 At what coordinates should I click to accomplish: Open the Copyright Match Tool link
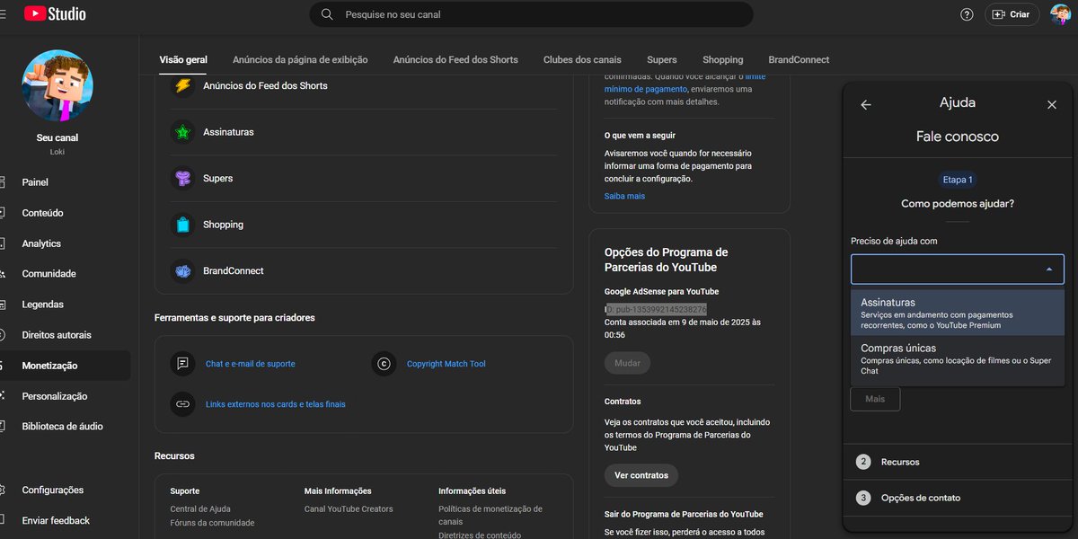click(446, 364)
